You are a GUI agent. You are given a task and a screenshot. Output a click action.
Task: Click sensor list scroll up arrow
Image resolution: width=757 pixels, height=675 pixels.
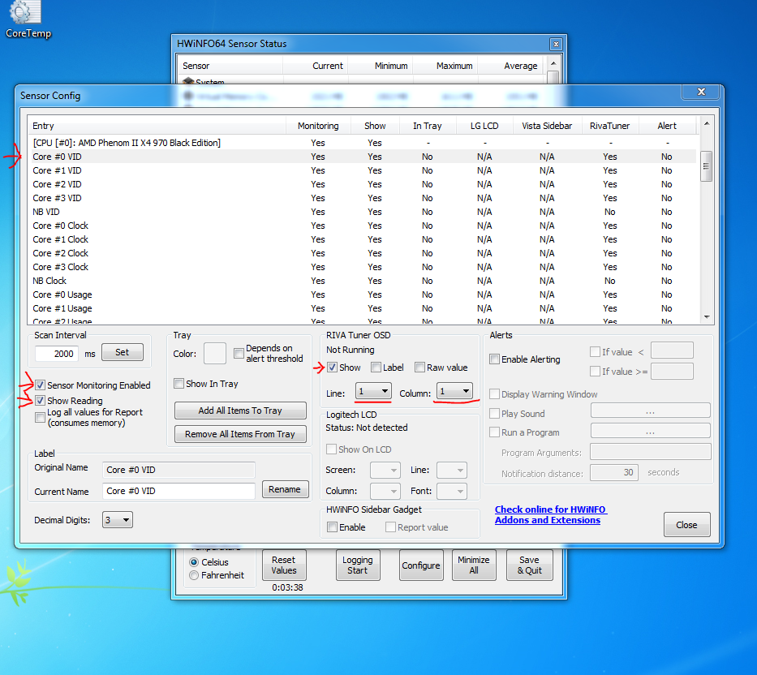pos(707,123)
